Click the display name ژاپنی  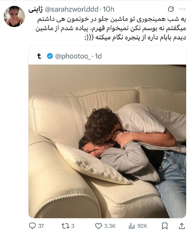pos(36,9)
